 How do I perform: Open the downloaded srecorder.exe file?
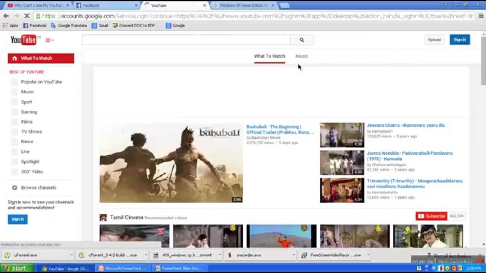point(258,255)
